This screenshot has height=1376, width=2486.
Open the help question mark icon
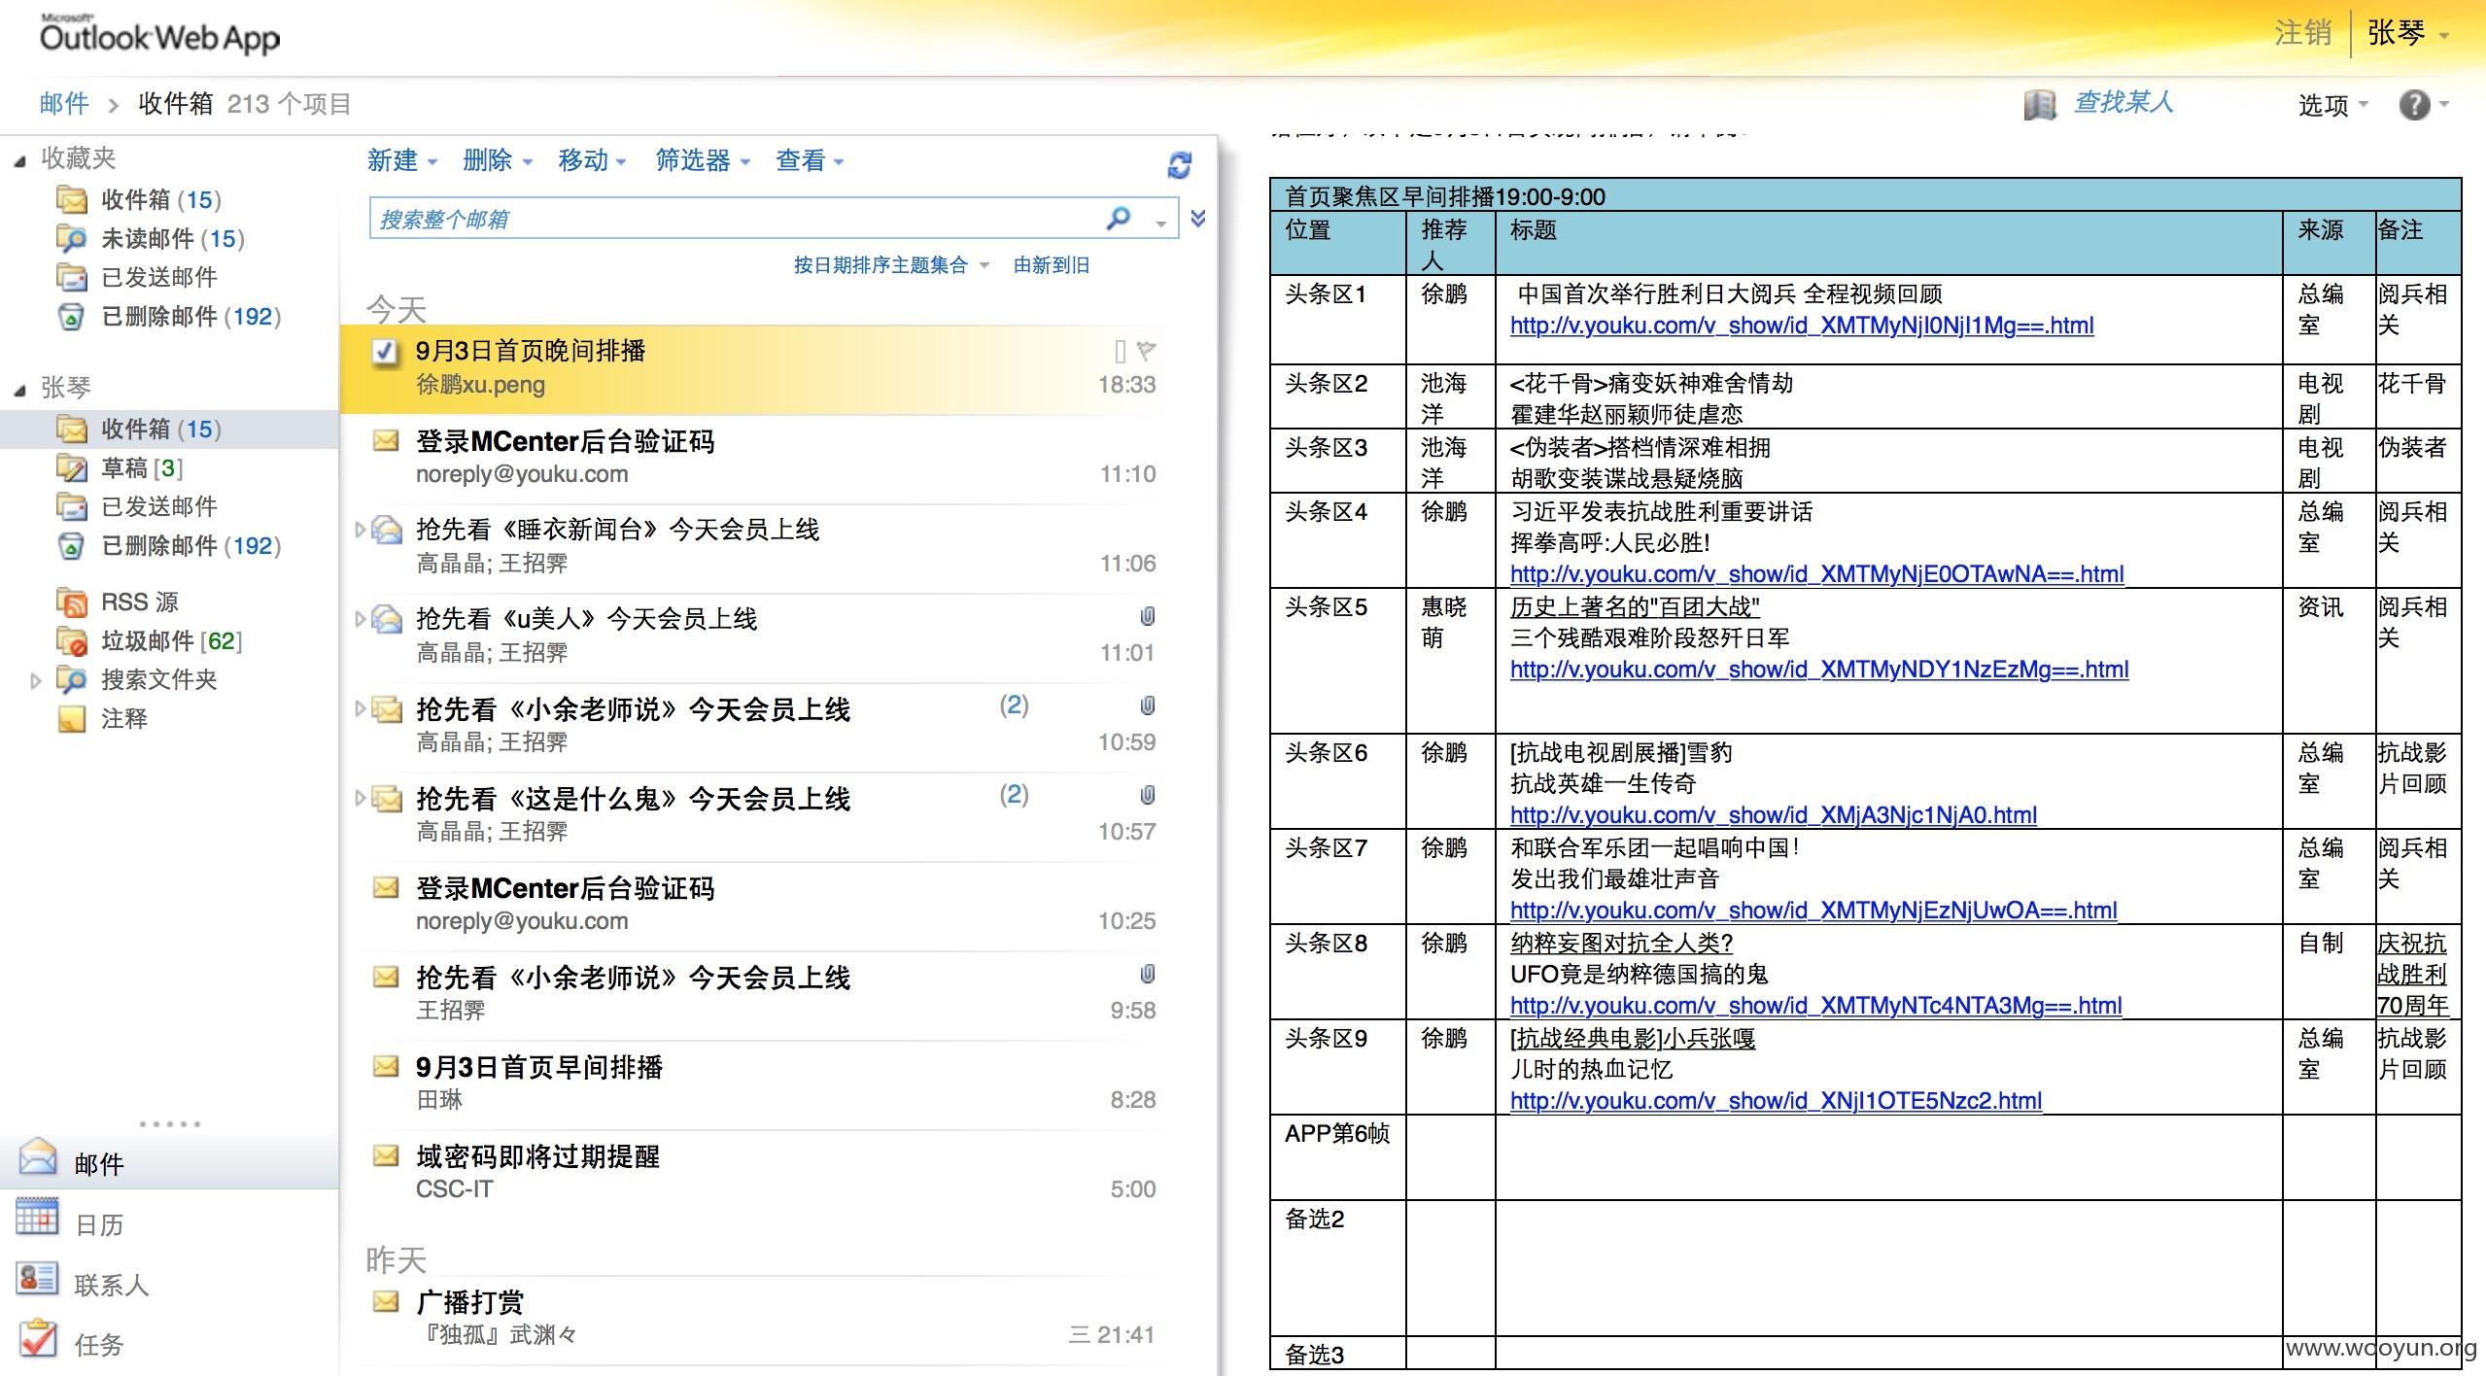point(2414,104)
